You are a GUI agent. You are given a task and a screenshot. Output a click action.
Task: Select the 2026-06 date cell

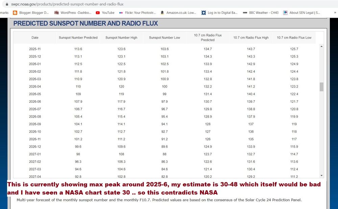(x=35, y=102)
